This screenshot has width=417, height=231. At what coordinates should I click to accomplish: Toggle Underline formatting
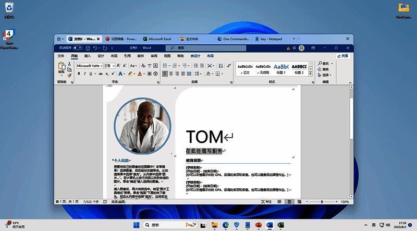click(91, 74)
